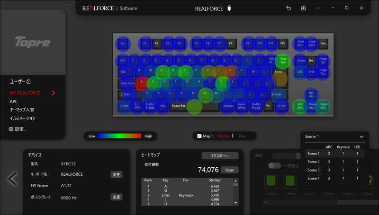This screenshot has width=379, height=215.
Task: Click the Esc key on the keyboard map
Action: click(x=123, y=43)
